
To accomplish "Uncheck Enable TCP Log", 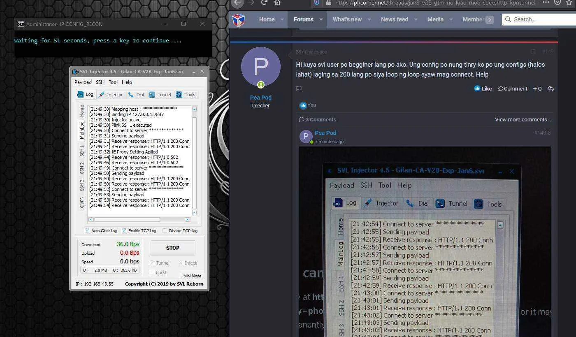I will coord(124,230).
